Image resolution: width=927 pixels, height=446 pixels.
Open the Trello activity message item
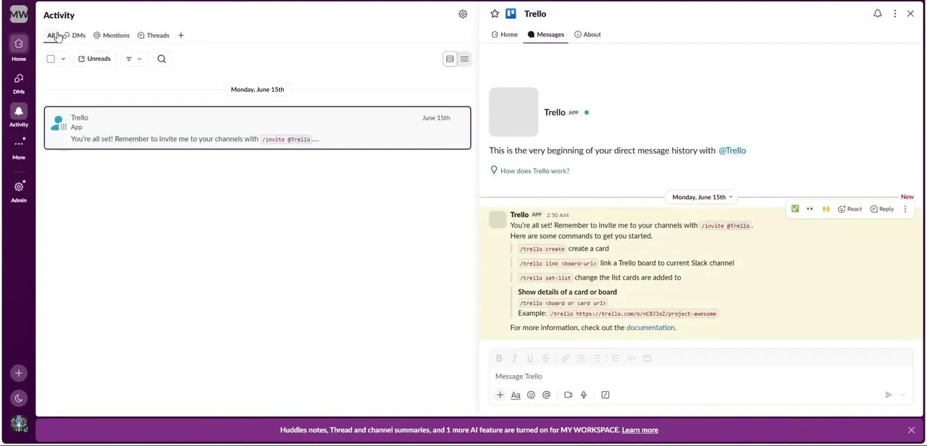257,128
